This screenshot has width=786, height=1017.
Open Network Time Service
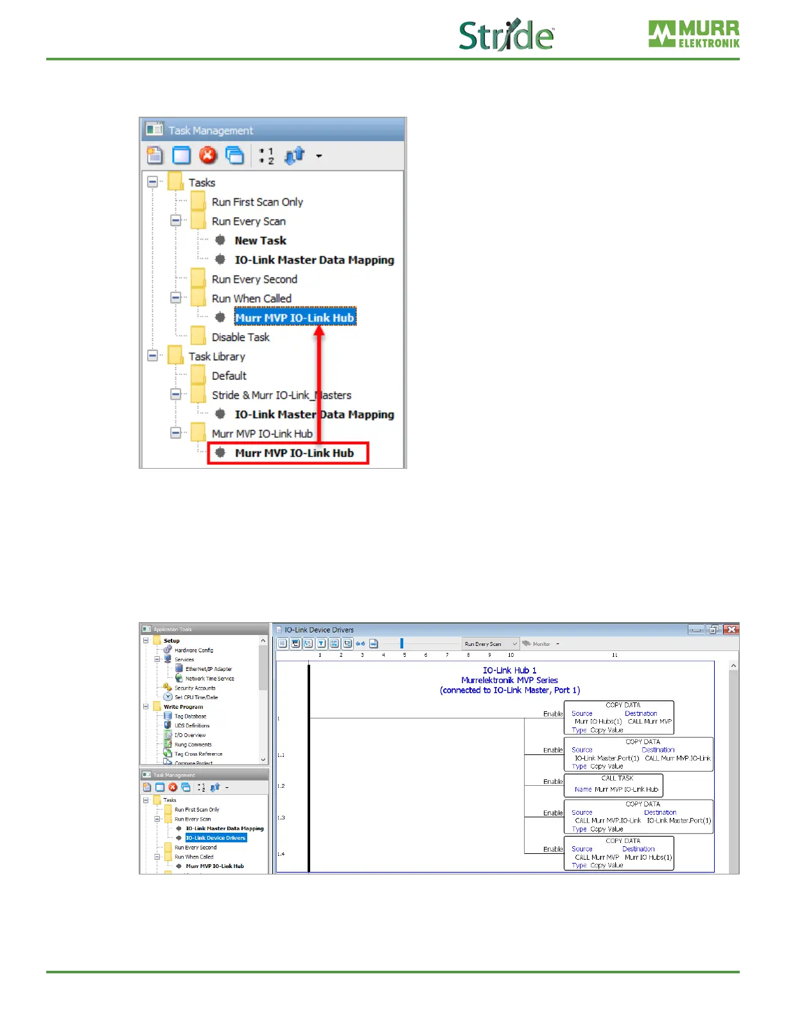click(x=210, y=678)
